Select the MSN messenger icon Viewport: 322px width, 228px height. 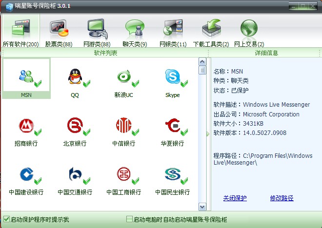point(26,76)
